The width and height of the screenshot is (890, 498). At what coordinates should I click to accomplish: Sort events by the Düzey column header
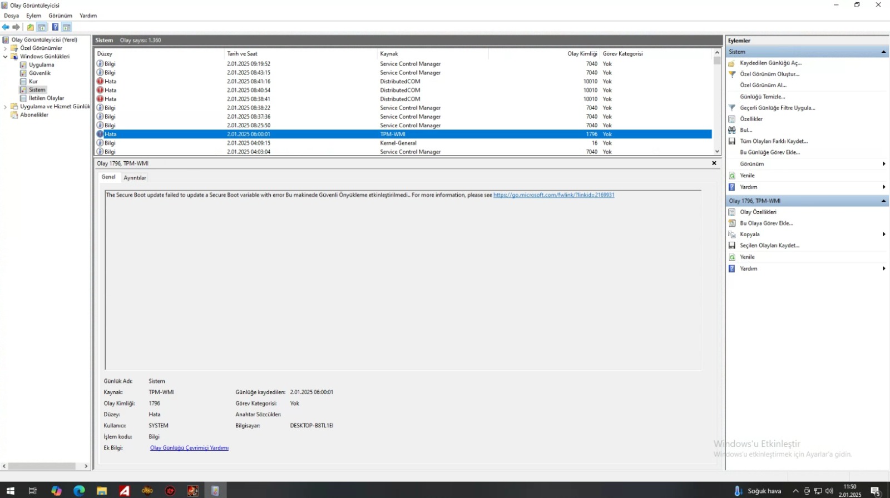click(160, 54)
